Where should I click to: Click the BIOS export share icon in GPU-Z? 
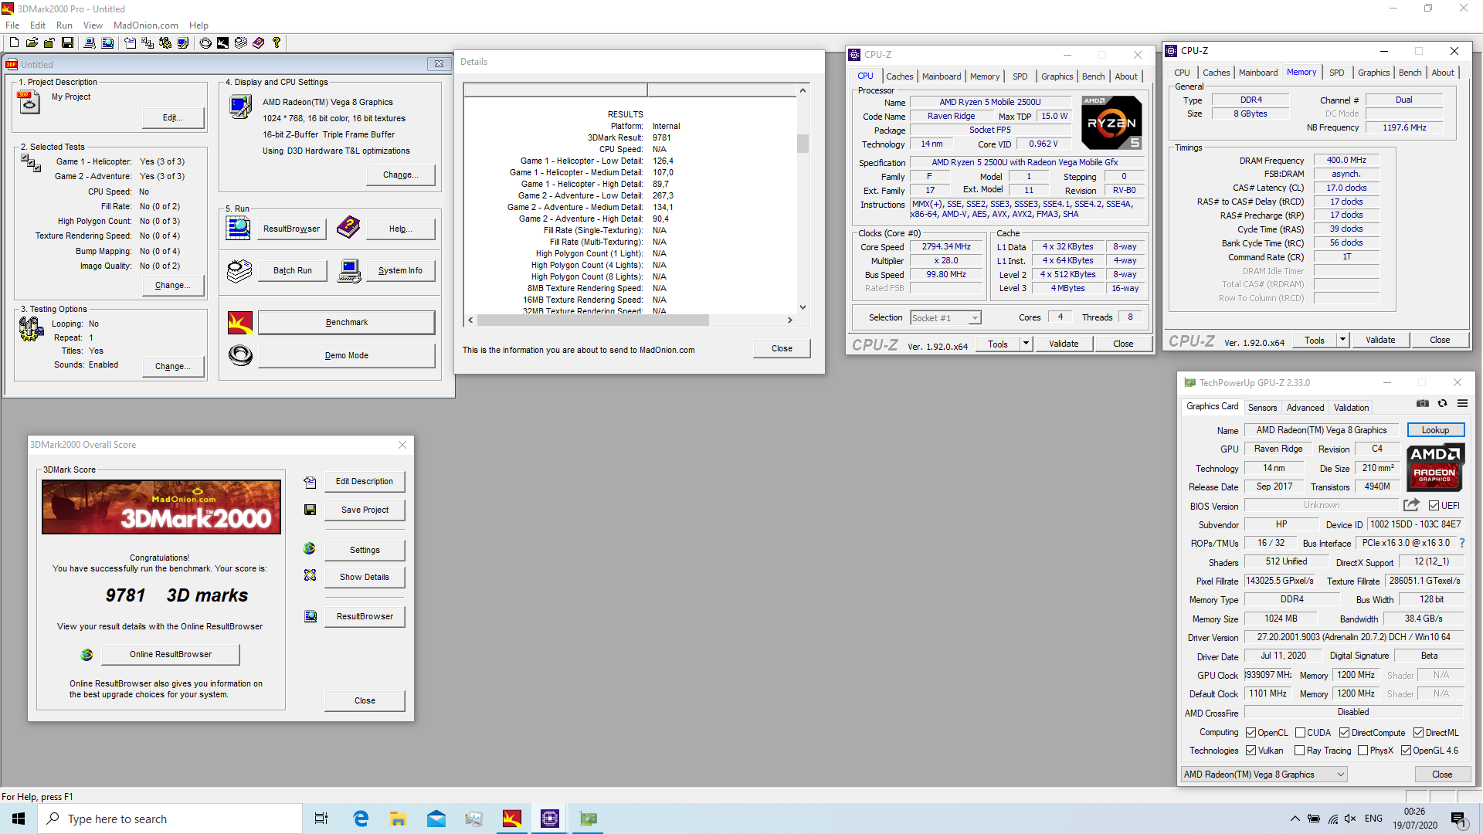(1411, 505)
